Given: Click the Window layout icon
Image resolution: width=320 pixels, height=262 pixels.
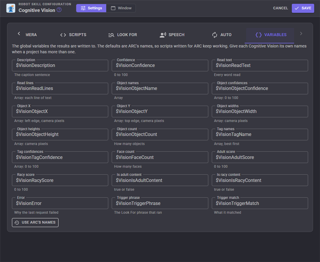Looking at the screenshot, I should click(113, 8).
